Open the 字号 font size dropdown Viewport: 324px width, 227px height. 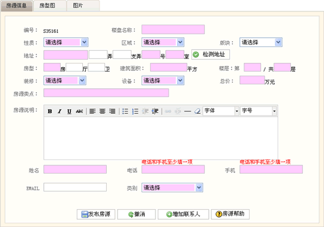[258, 111]
